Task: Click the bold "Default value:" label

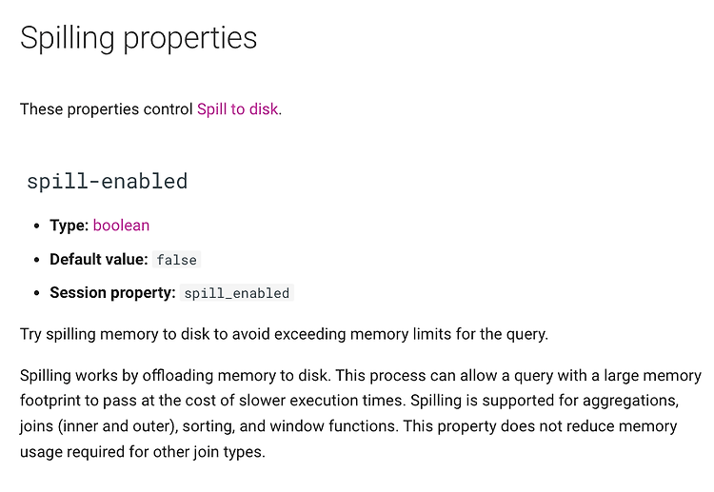Action: click(99, 260)
